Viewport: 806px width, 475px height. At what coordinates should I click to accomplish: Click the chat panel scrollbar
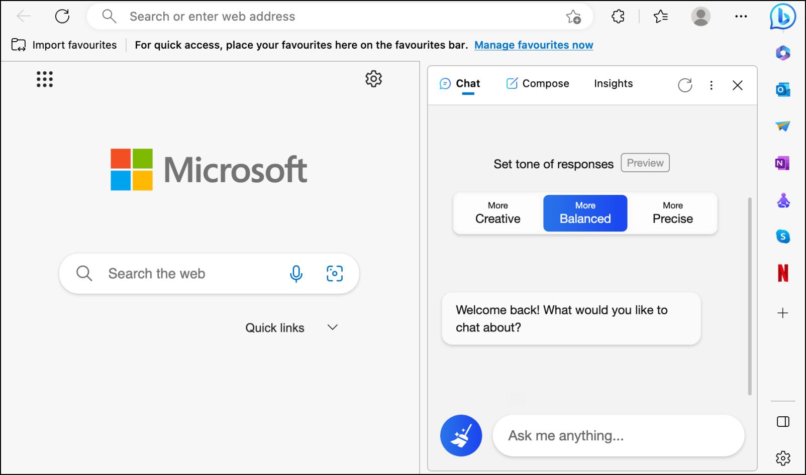pos(750,296)
